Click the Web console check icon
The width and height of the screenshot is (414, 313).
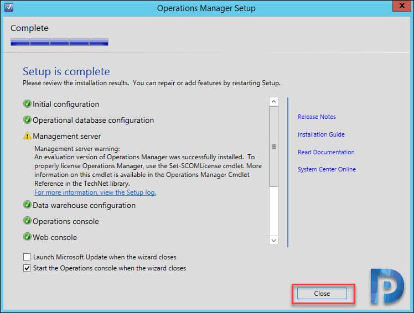(27, 237)
